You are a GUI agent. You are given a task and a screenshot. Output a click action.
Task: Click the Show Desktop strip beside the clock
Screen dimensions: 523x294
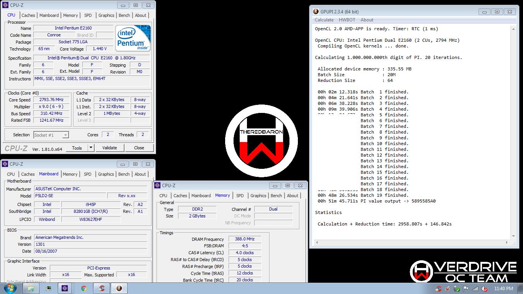(520, 288)
